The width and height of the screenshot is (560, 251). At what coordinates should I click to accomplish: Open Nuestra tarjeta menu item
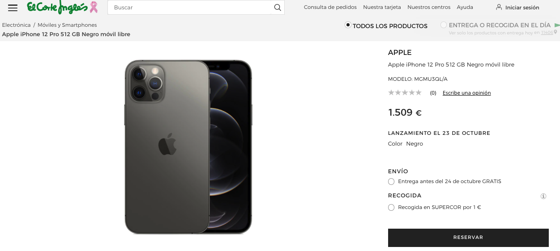pyautogui.click(x=382, y=7)
